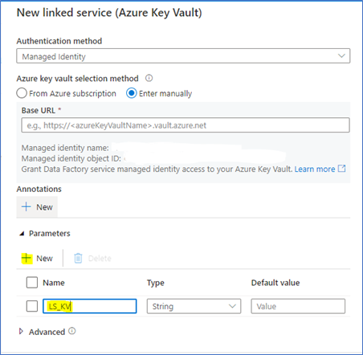The height and width of the screenshot is (355, 363).
Task: Open the String type dropdown
Action: pos(194,306)
